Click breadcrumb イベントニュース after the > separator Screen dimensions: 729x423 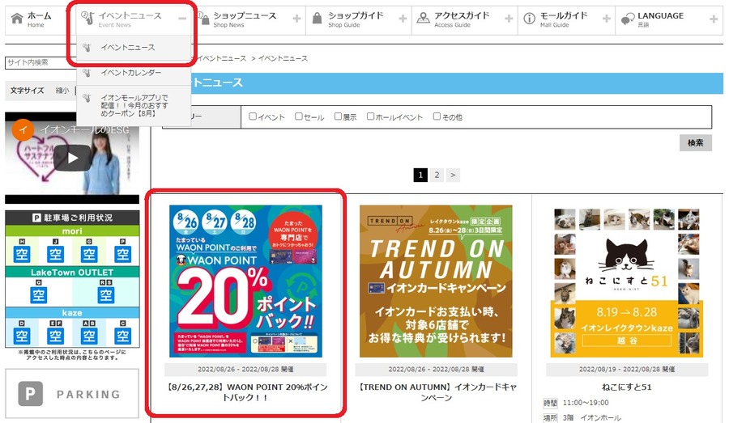[283, 58]
